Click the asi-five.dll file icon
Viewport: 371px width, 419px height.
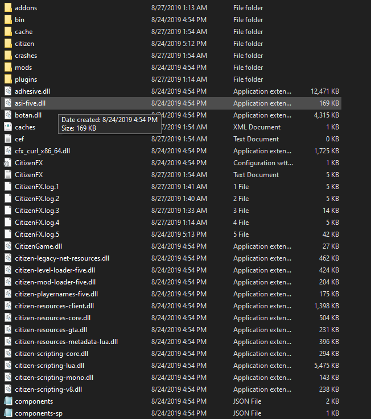pos(8,103)
